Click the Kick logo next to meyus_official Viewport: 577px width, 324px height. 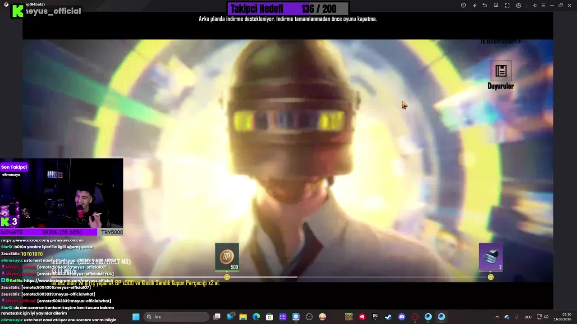click(x=18, y=11)
